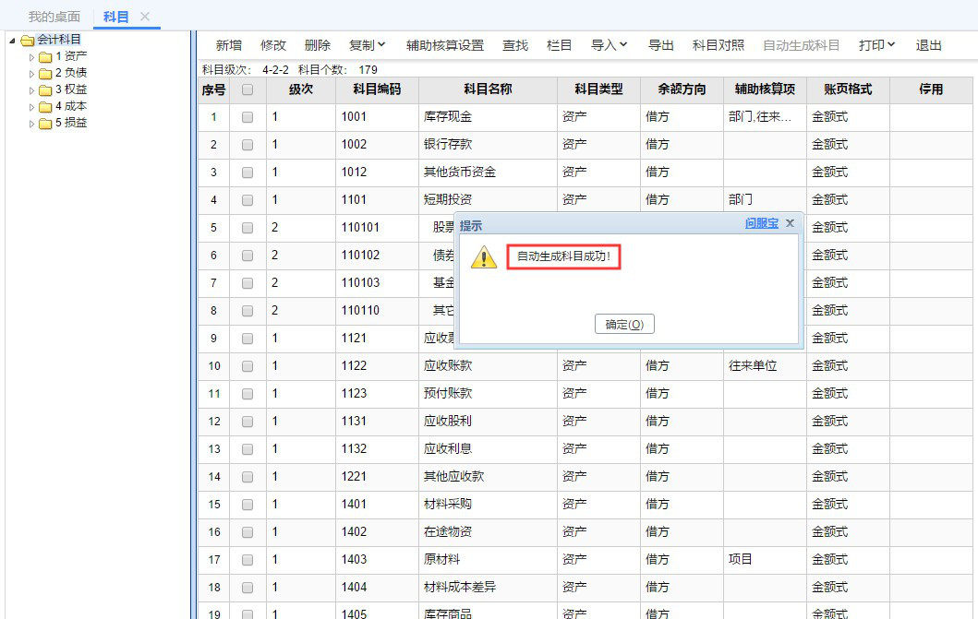Confirm the dialog with 确定(O) button
This screenshot has height=619, width=978.
point(624,325)
